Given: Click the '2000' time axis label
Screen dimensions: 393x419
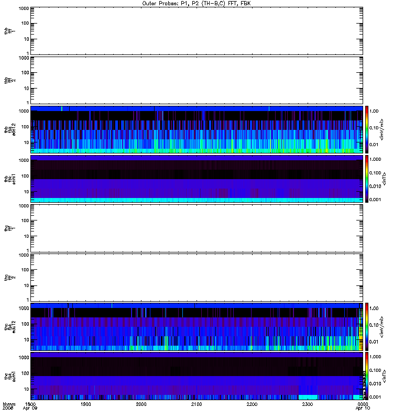Looking at the screenshot, I should pyautogui.click(x=141, y=404).
